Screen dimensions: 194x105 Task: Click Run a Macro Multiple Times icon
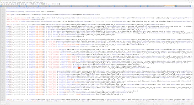point(57,4)
